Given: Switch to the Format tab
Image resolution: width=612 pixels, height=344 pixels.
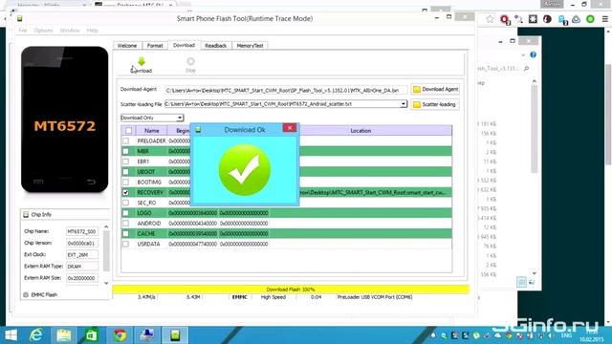Looking at the screenshot, I should (155, 46).
